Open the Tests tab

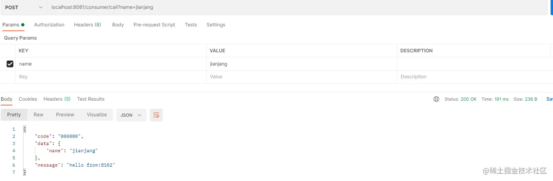(x=191, y=25)
